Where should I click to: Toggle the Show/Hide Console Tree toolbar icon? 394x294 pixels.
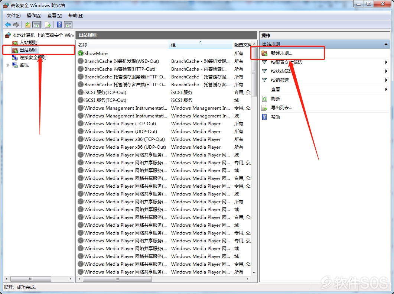[x=37, y=25]
